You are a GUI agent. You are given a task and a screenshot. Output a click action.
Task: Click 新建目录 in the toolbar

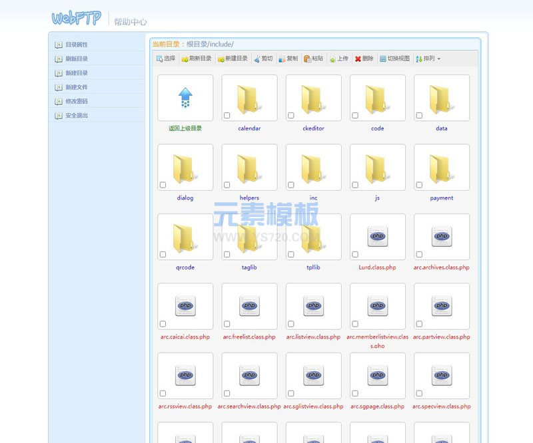(233, 59)
